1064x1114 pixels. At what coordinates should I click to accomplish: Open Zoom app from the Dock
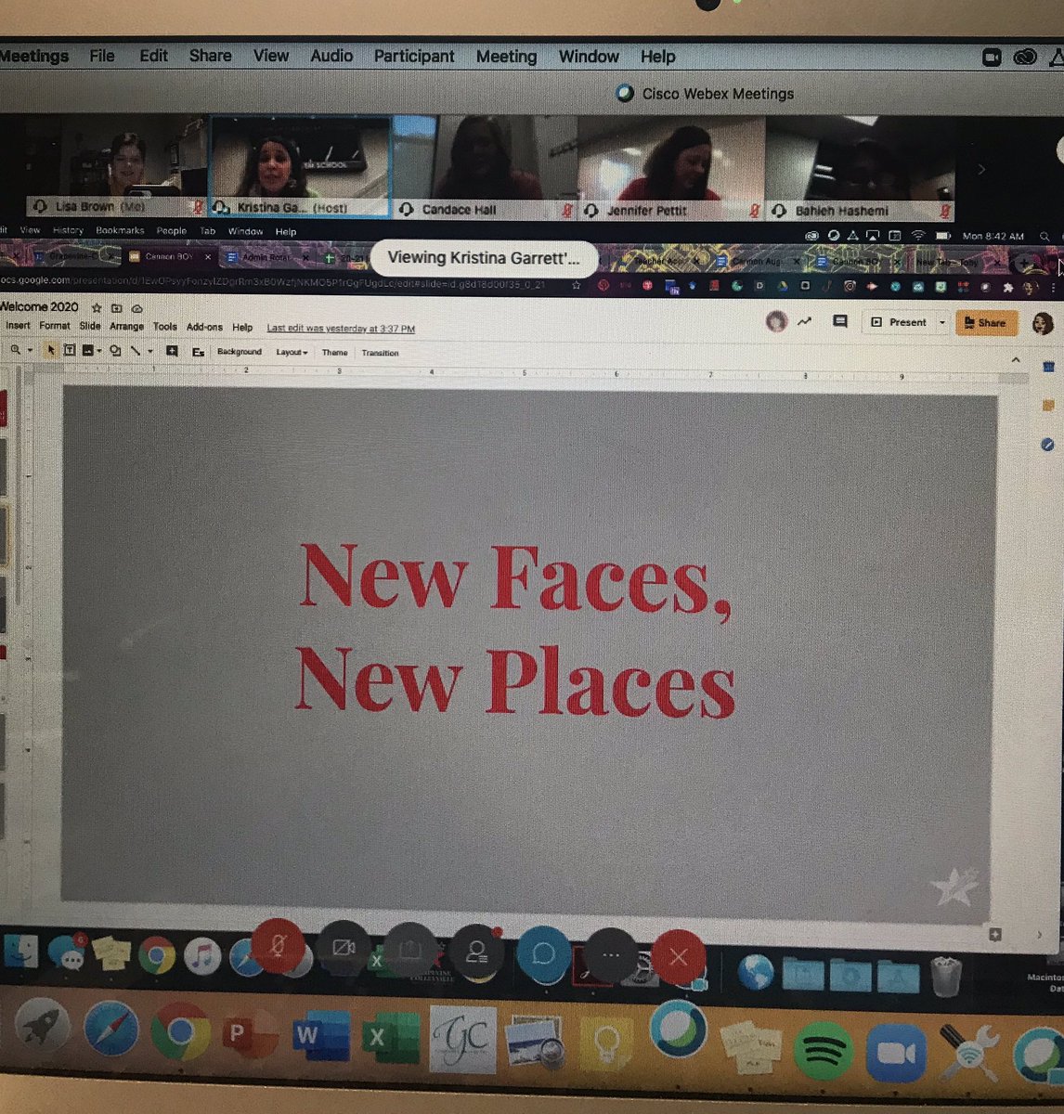pyautogui.click(x=896, y=1054)
